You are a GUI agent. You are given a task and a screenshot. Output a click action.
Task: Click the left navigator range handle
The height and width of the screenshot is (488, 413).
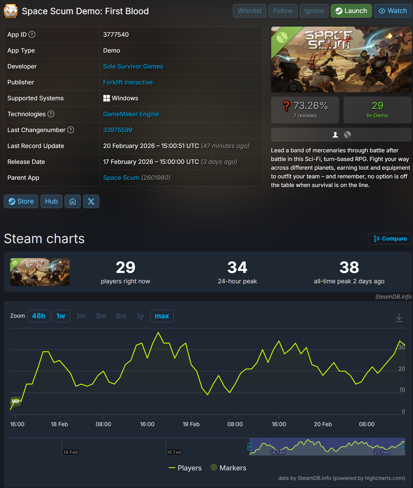pyautogui.click(x=249, y=447)
